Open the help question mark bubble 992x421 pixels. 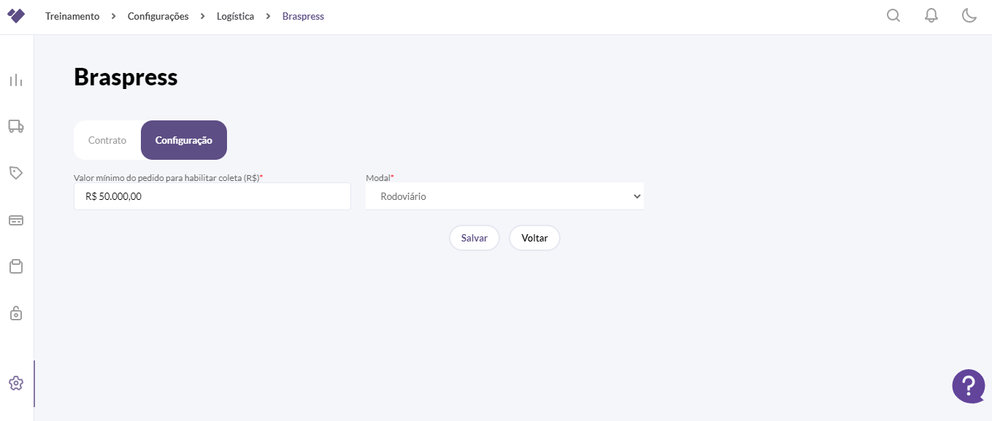[969, 386]
